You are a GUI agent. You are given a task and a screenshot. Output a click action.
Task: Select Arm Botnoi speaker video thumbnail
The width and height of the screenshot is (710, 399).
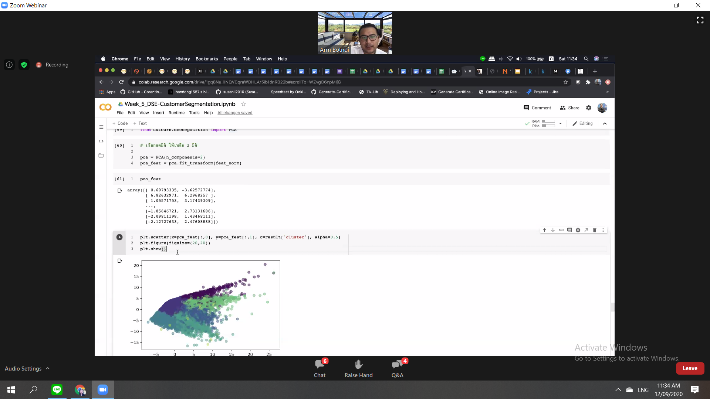point(355,33)
